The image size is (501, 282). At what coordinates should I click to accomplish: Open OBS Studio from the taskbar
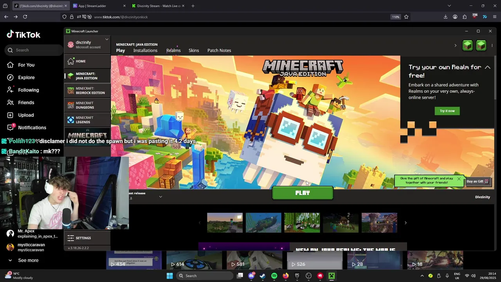click(x=308, y=276)
